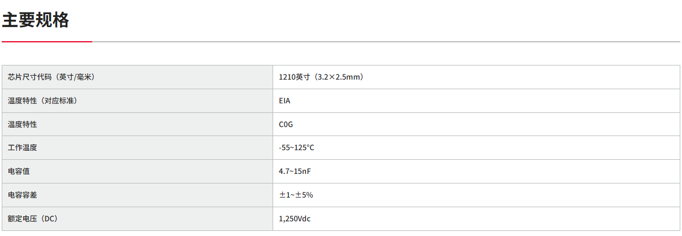Select the C0G value cell
The image size is (682, 236).
coord(286,124)
